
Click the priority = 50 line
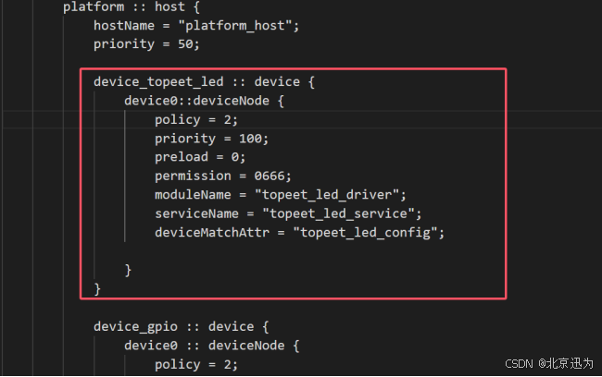tap(146, 43)
